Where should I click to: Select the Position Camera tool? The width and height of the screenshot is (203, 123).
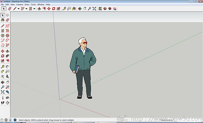pyautogui.click(x=3, y=98)
